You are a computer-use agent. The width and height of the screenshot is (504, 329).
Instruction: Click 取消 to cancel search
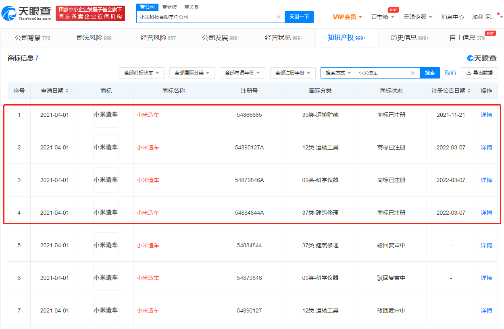(x=450, y=73)
